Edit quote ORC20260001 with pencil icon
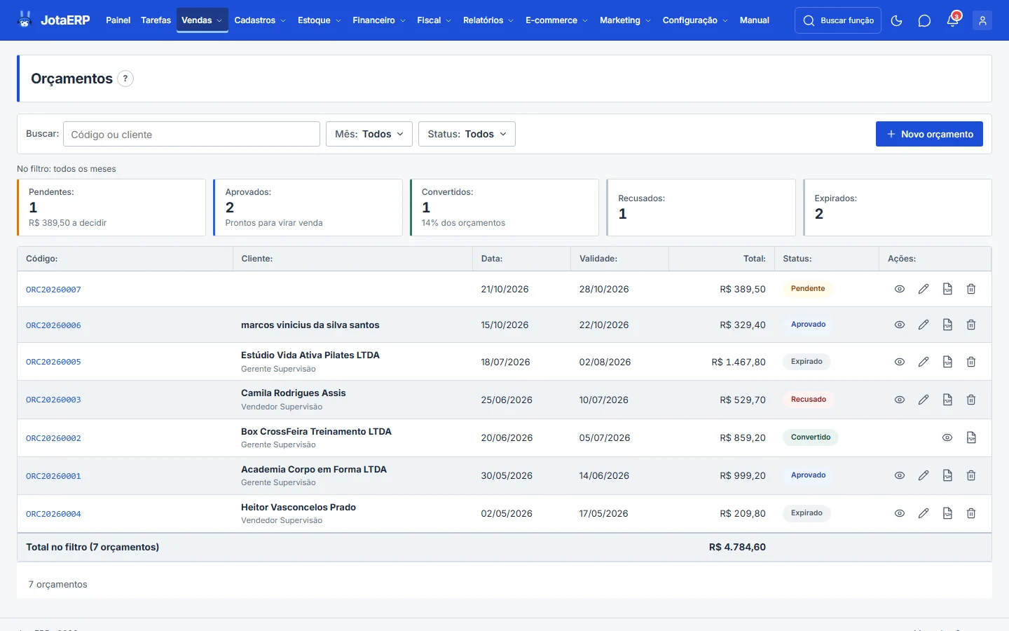The height and width of the screenshot is (631, 1009). click(924, 475)
